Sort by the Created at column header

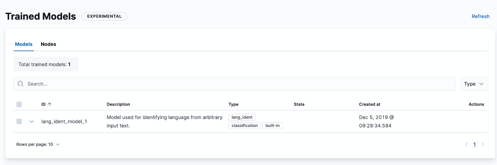click(370, 104)
